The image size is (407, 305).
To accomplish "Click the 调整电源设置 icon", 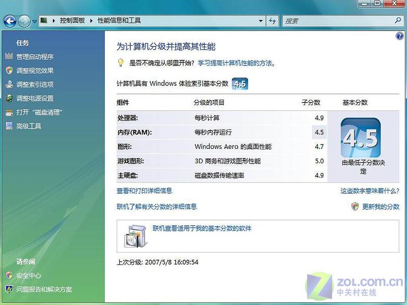I will (9, 98).
